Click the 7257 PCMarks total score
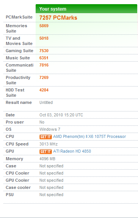Screen dimensions: 138x218 [58, 18]
